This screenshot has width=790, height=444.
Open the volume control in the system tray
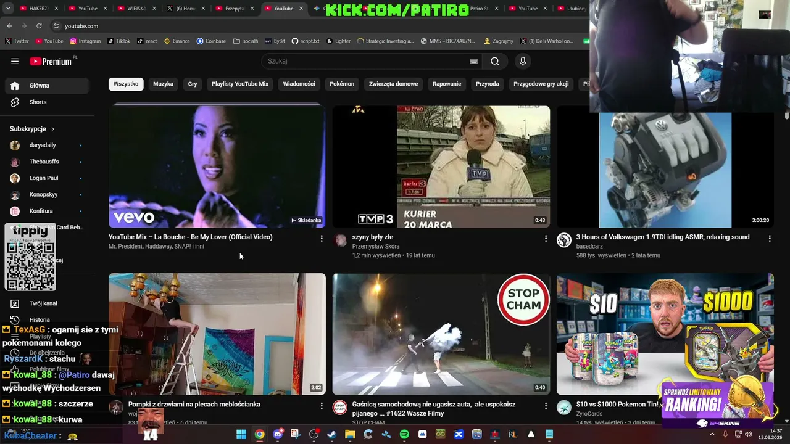click(748, 434)
